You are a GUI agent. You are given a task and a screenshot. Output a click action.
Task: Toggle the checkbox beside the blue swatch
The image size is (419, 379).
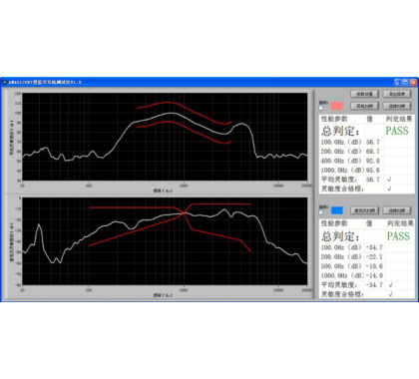pyautogui.click(x=321, y=212)
